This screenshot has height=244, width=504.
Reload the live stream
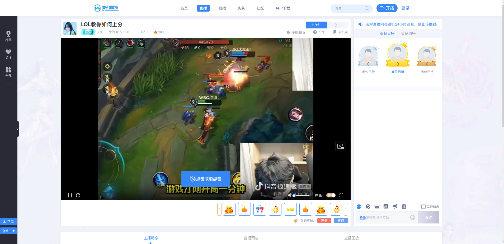[x=78, y=195]
